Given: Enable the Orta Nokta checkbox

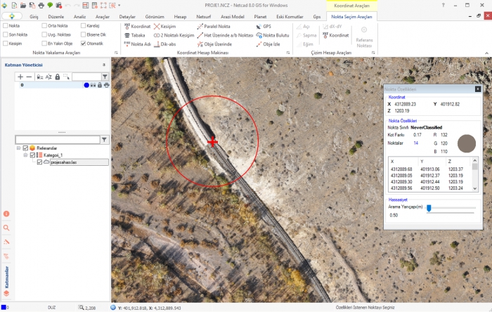Looking at the screenshot, I should [44, 25].
